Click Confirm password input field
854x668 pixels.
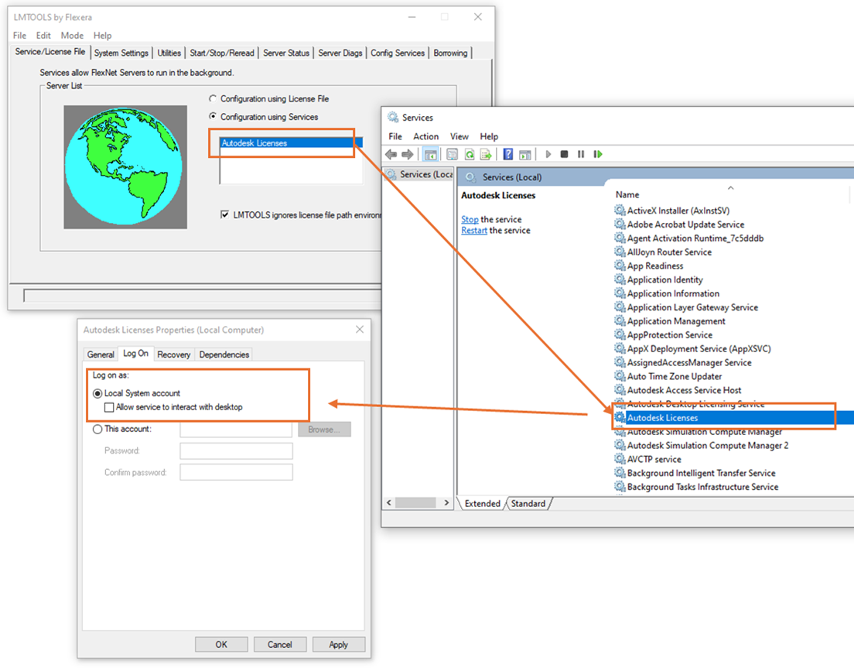[x=236, y=472]
